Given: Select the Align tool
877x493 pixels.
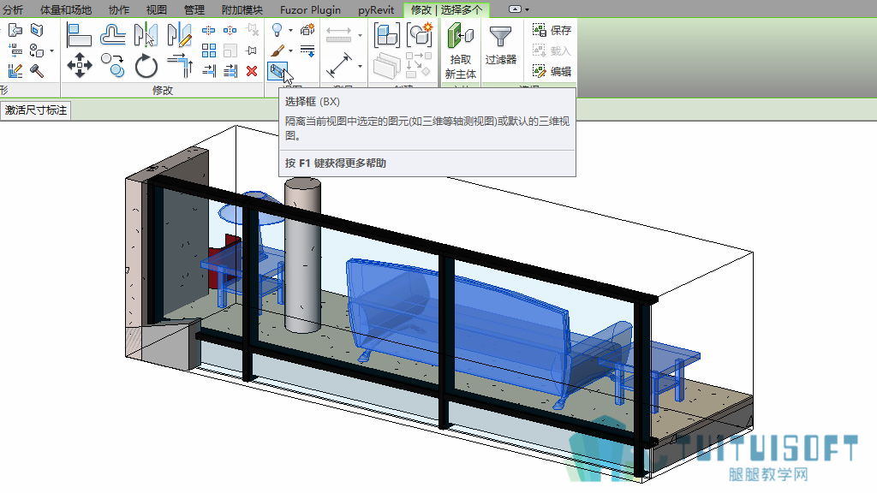Looking at the screenshot, I should point(79,34).
